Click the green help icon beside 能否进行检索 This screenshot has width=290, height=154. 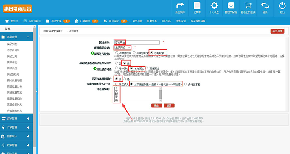[92, 53]
